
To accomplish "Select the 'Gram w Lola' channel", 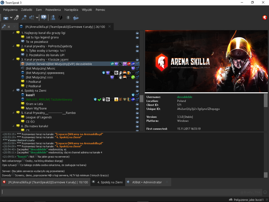I will coord(34,104).
